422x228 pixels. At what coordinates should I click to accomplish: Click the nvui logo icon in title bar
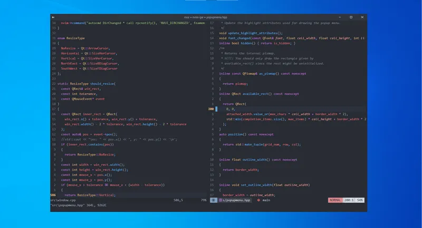pyautogui.click(x=53, y=17)
